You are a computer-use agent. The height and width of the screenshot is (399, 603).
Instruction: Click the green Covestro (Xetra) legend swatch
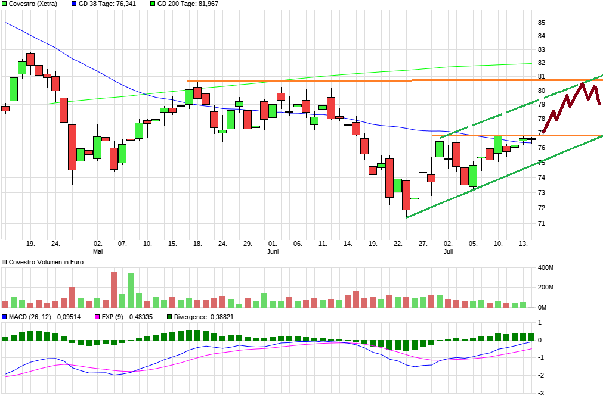coord(5,4)
